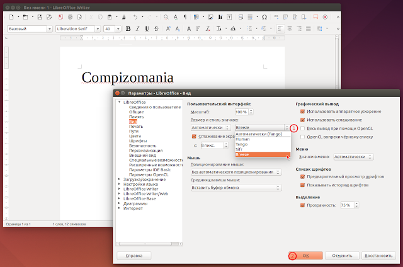This screenshot has height=267, width=403.
Task: Choose 'Sifr' icon style from the list
Action: [x=263, y=149]
